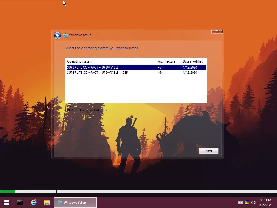Click x64 architecture cell of DEF row
Viewport: 277px width, 208px height.
[160, 73]
